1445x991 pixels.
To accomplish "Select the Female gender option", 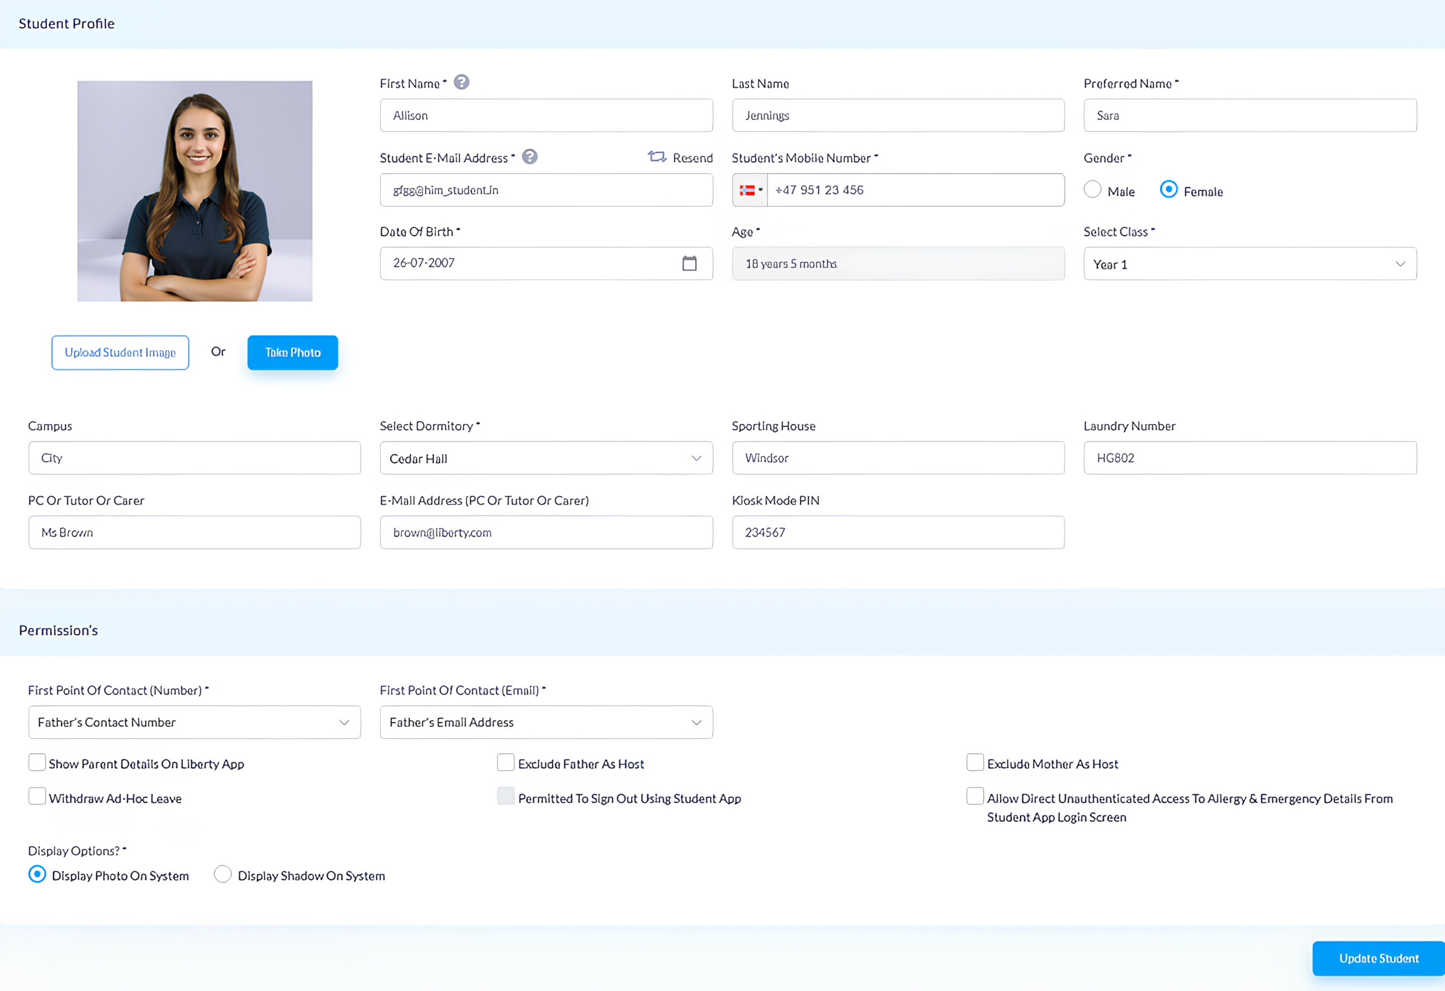I will pyautogui.click(x=1168, y=190).
